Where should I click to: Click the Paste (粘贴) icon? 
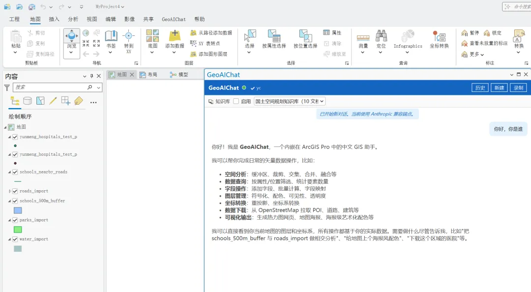pyautogui.click(x=16, y=36)
